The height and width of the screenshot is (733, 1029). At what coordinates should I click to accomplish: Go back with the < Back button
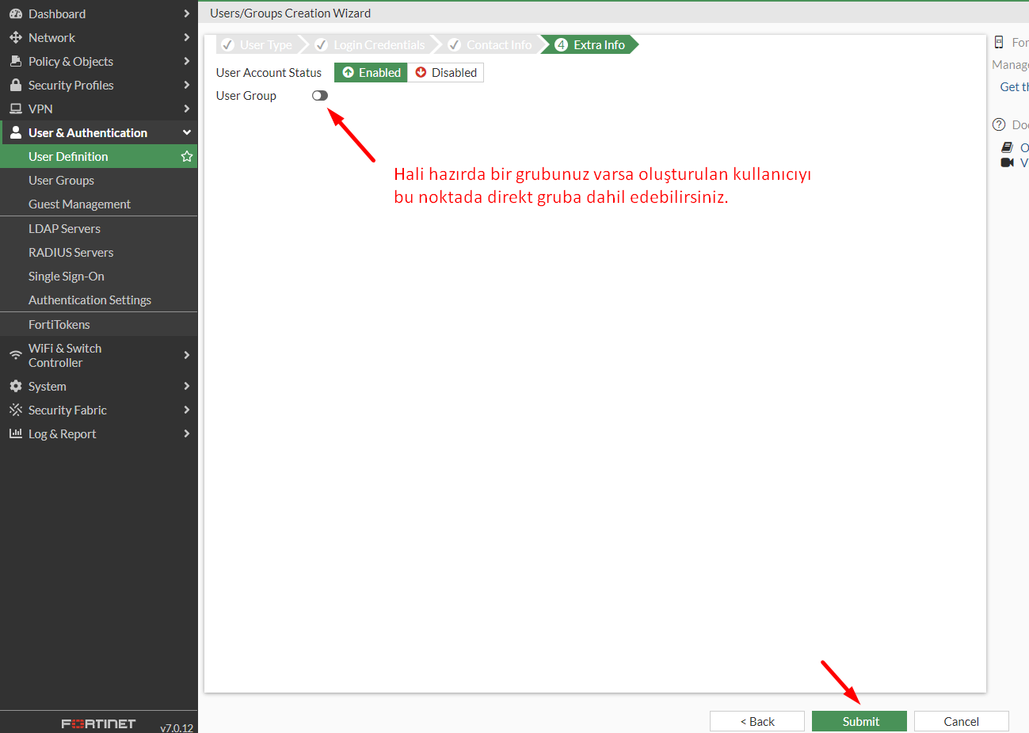[757, 721]
